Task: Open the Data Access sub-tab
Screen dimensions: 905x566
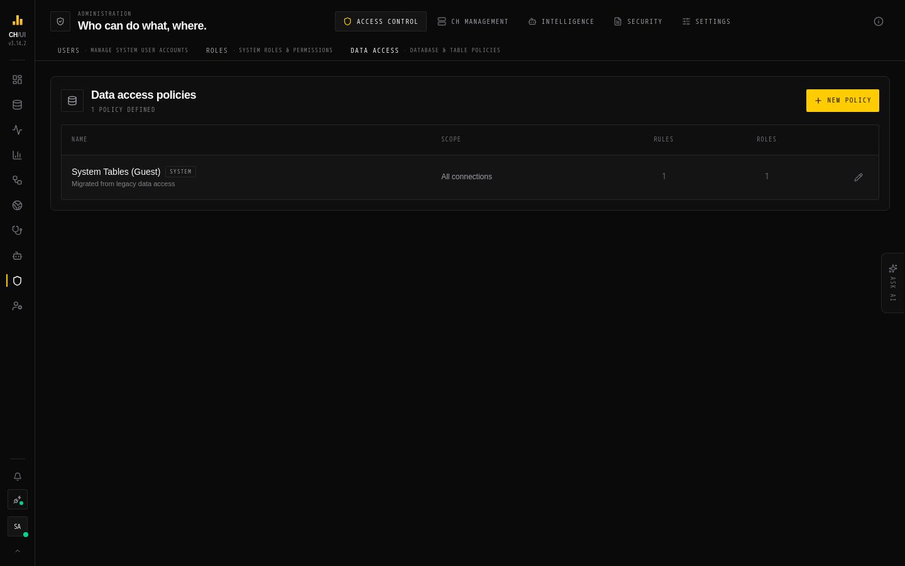Action: click(x=425, y=50)
